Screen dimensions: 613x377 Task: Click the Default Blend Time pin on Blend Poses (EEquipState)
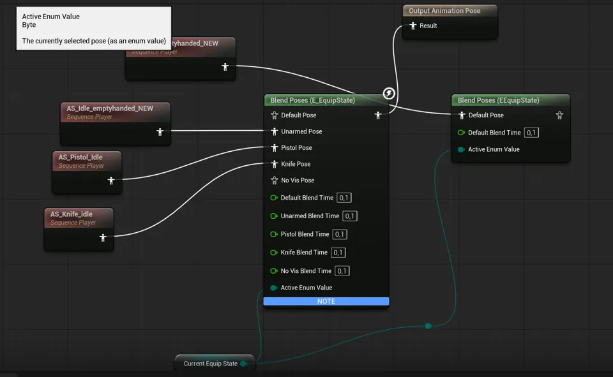(x=461, y=133)
